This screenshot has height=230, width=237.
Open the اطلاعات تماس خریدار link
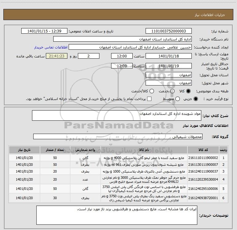[51, 47]
